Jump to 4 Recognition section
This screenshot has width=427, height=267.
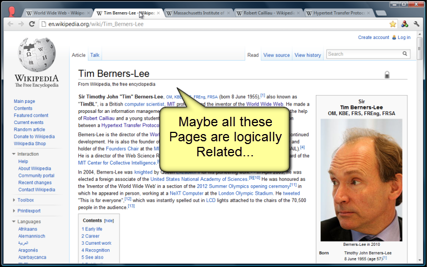[x=96, y=250]
